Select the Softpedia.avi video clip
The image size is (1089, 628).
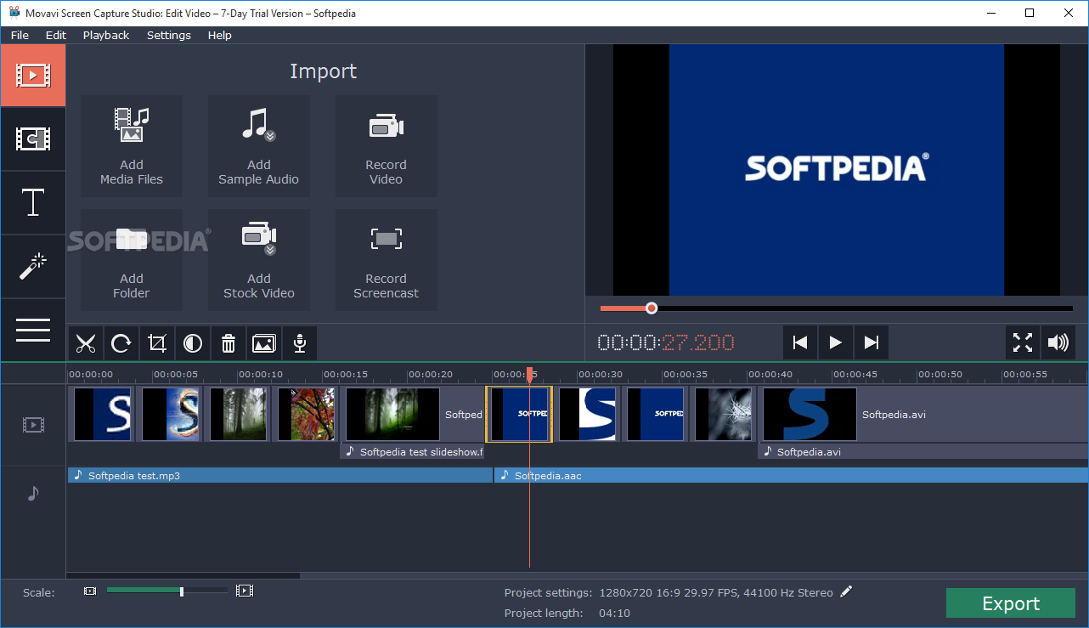point(924,414)
